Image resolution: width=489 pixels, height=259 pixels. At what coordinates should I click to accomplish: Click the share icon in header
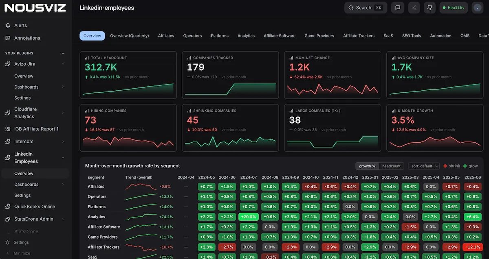(x=414, y=8)
